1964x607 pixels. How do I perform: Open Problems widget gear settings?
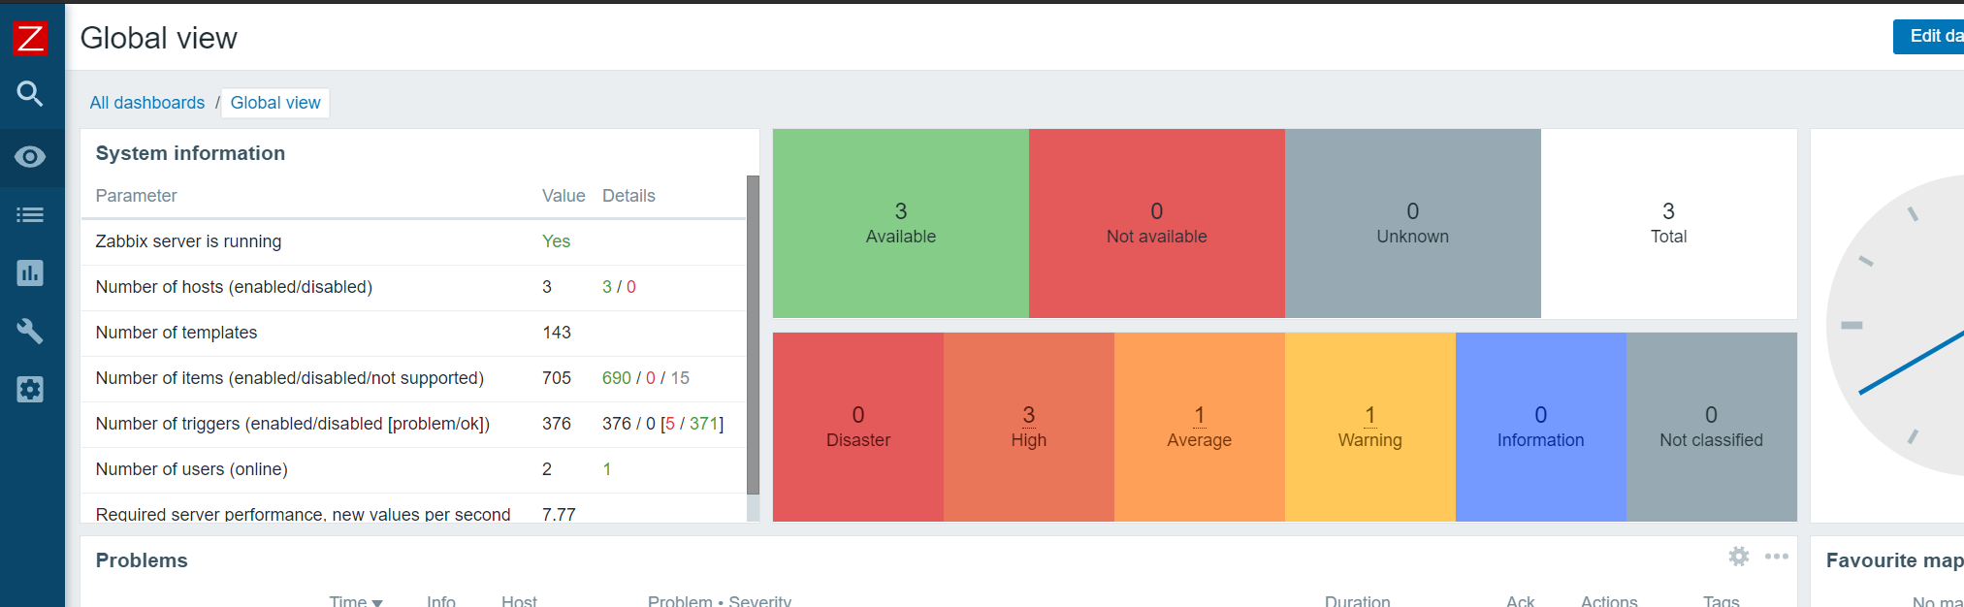click(1739, 557)
